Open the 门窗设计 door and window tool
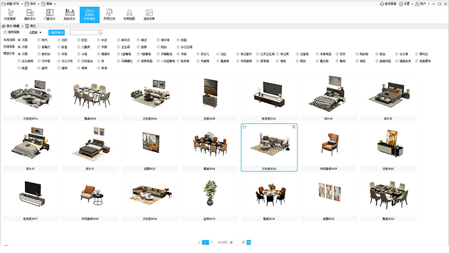 click(50, 14)
